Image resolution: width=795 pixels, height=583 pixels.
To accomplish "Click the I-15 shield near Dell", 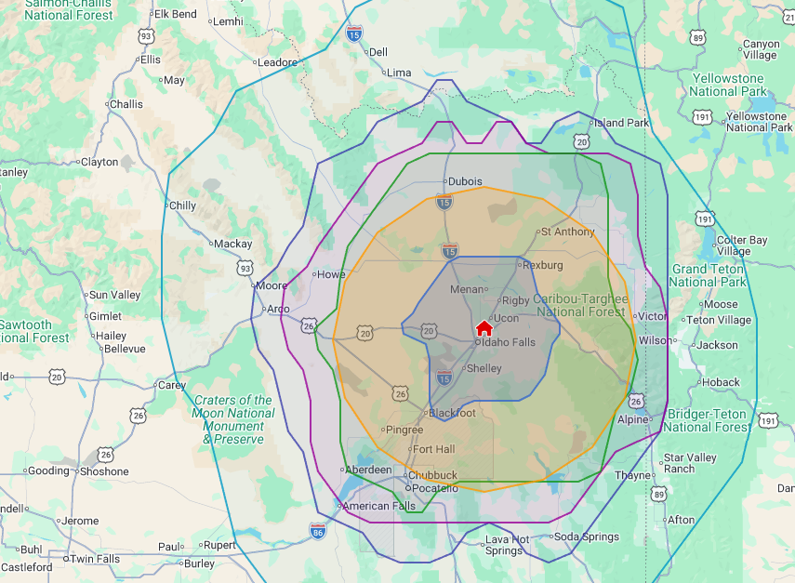I will (x=354, y=34).
